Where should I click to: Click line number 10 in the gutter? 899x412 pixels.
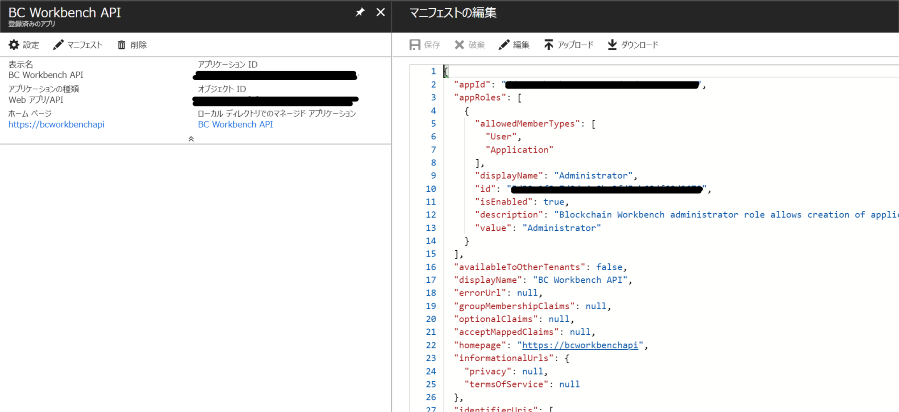point(431,189)
